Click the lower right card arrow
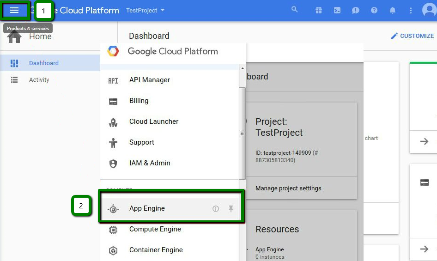Screen dimensions: 437x261 coord(424,249)
